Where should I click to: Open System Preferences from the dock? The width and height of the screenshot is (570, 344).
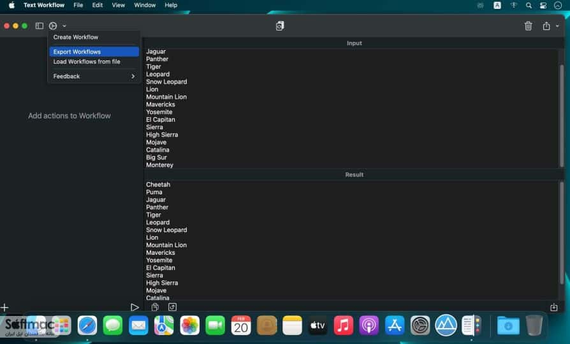click(x=420, y=325)
